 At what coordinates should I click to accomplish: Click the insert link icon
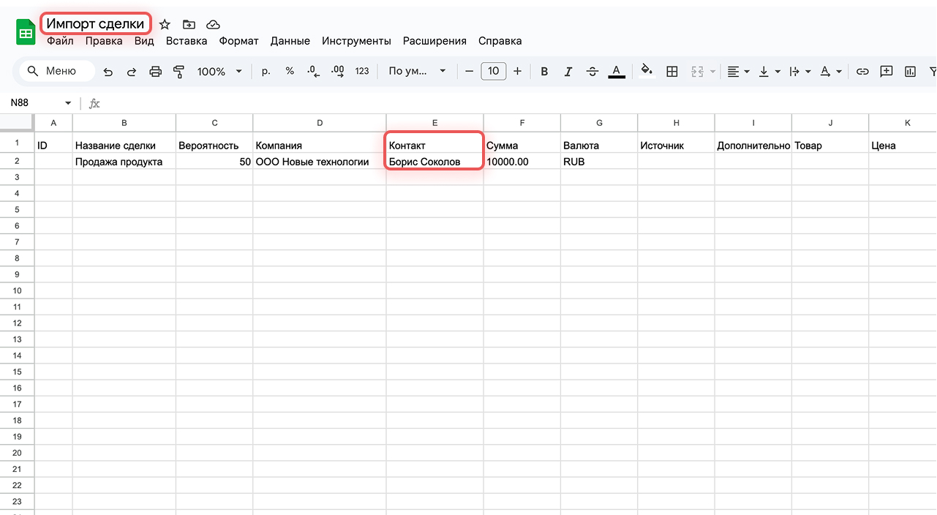(863, 71)
